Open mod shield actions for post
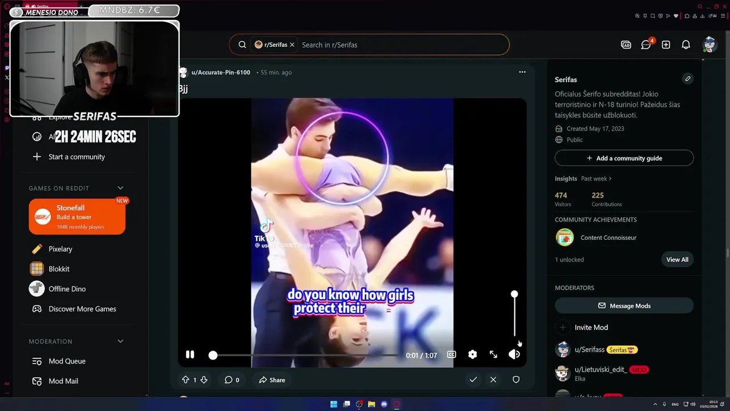Viewport: 730px width, 411px height. (x=516, y=380)
